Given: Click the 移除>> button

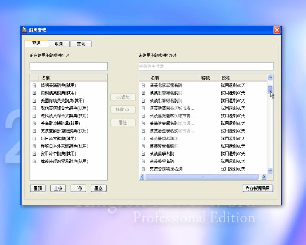Looking at the screenshot, I should [123, 110].
